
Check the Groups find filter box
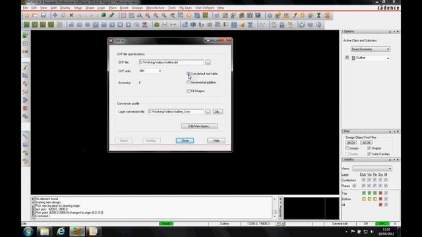pos(347,148)
